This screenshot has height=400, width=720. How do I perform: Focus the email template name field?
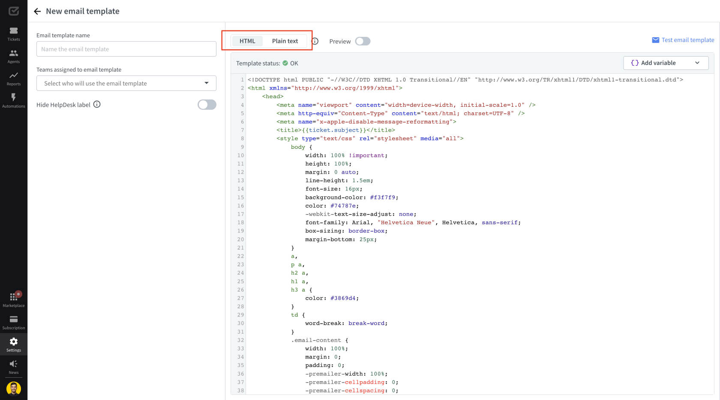[126, 49]
